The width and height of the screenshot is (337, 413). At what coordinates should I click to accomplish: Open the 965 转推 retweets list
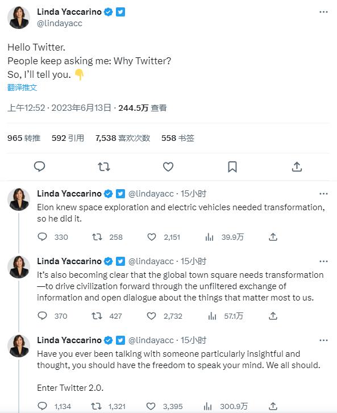pyautogui.click(x=24, y=138)
